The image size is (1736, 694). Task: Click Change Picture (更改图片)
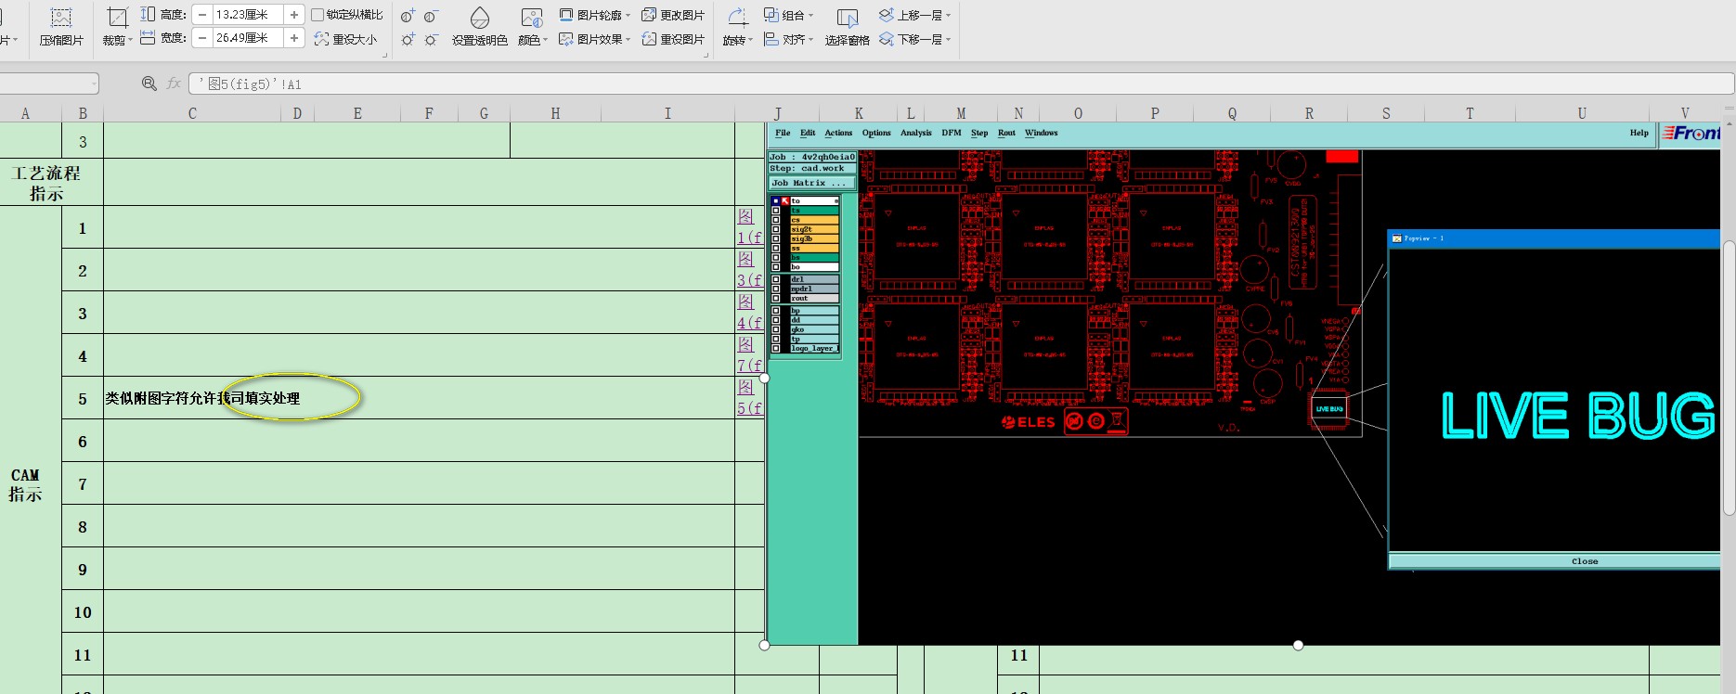tap(673, 15)
